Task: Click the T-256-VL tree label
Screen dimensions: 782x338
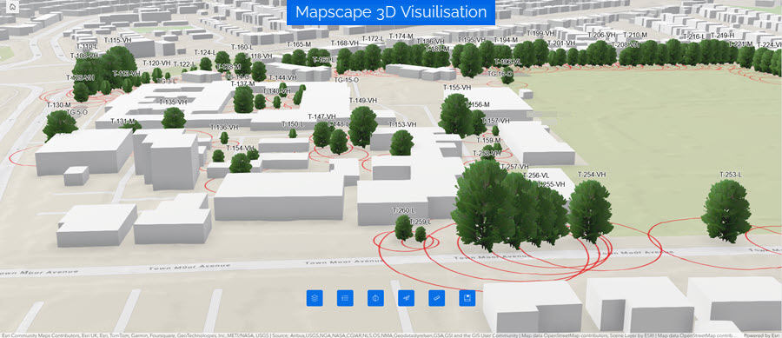Action: [536, 176]
